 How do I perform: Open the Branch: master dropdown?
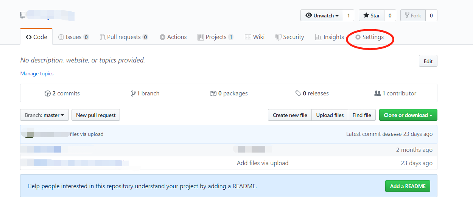[x=44, y=115]
